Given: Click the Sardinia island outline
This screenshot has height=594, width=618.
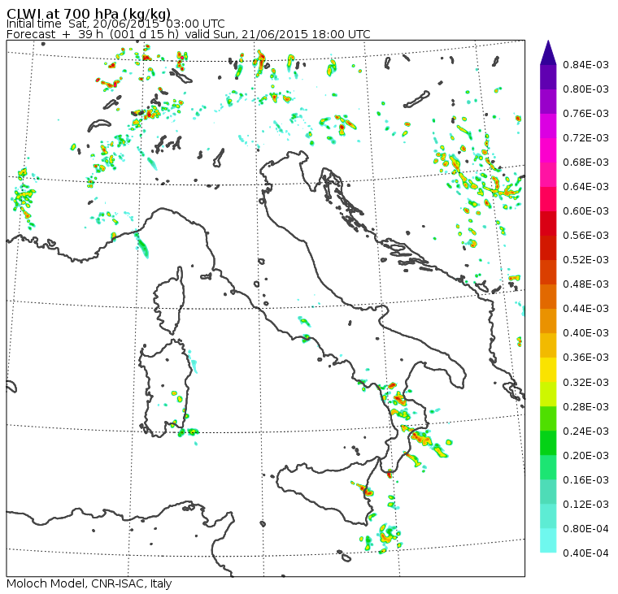Looking at the screenshot, I should [166, 388].
